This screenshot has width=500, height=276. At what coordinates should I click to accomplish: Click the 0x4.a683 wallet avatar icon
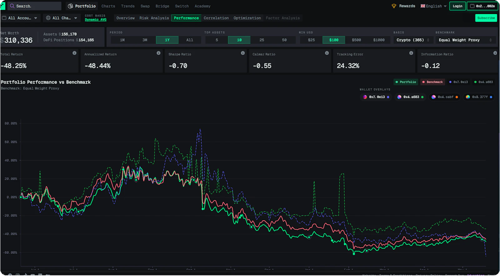pyautogui.click(x=399, y=97)
